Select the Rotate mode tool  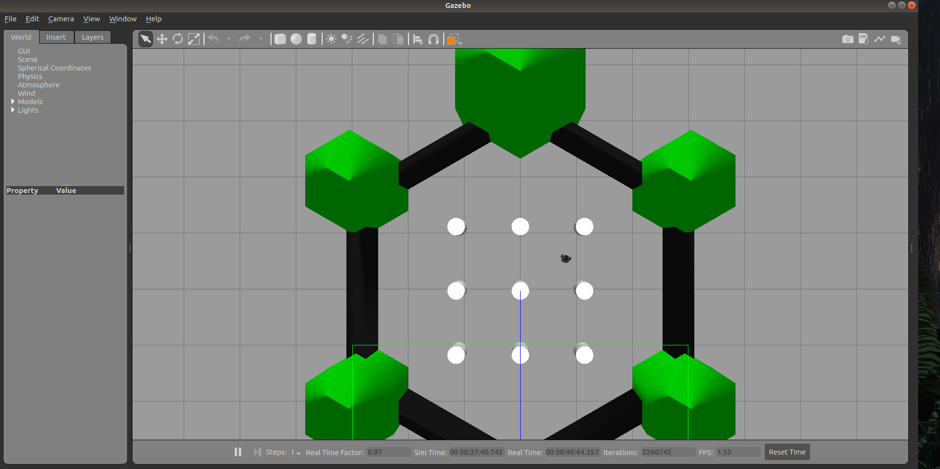pyautogui.click(x=178, y=38)
